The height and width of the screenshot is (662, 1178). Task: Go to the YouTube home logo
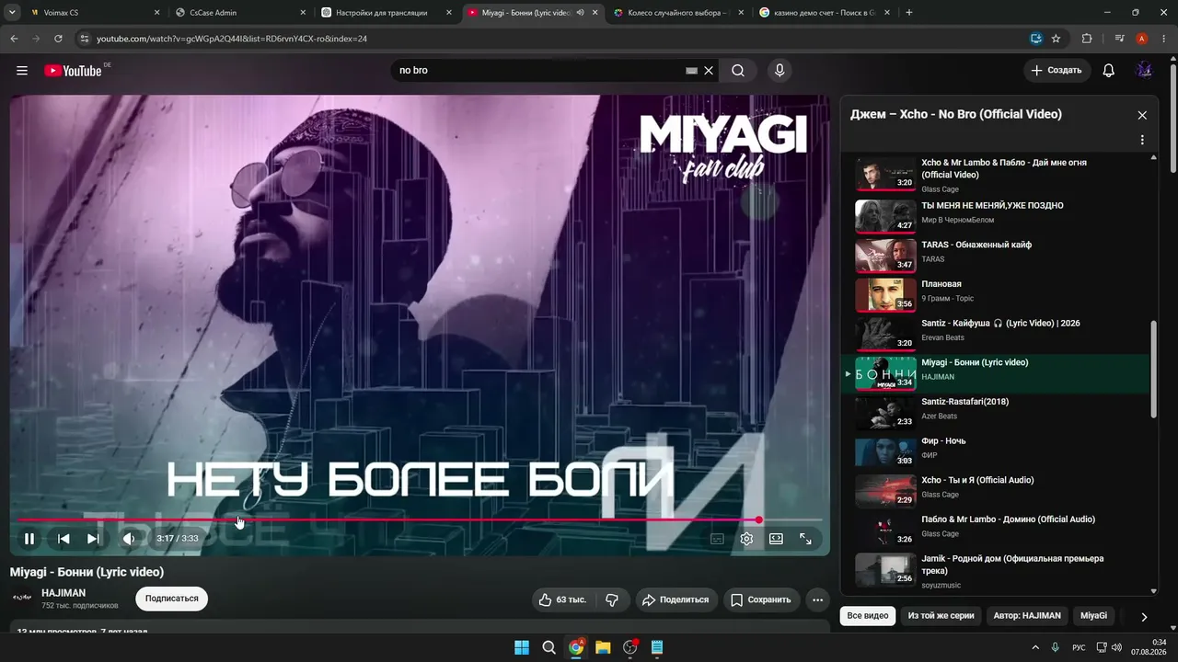coord(73,71)
